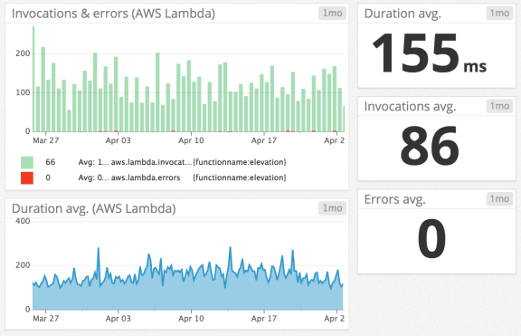The width and height of the screenshot is (521, 336).
Task: Click the Apr 03 label on the invocations chart
Action: 118,140
